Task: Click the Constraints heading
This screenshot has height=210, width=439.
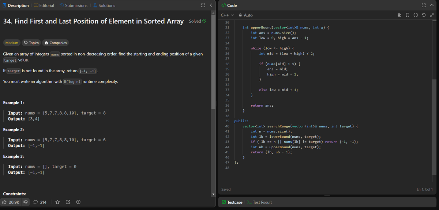Action: point(15,194)
